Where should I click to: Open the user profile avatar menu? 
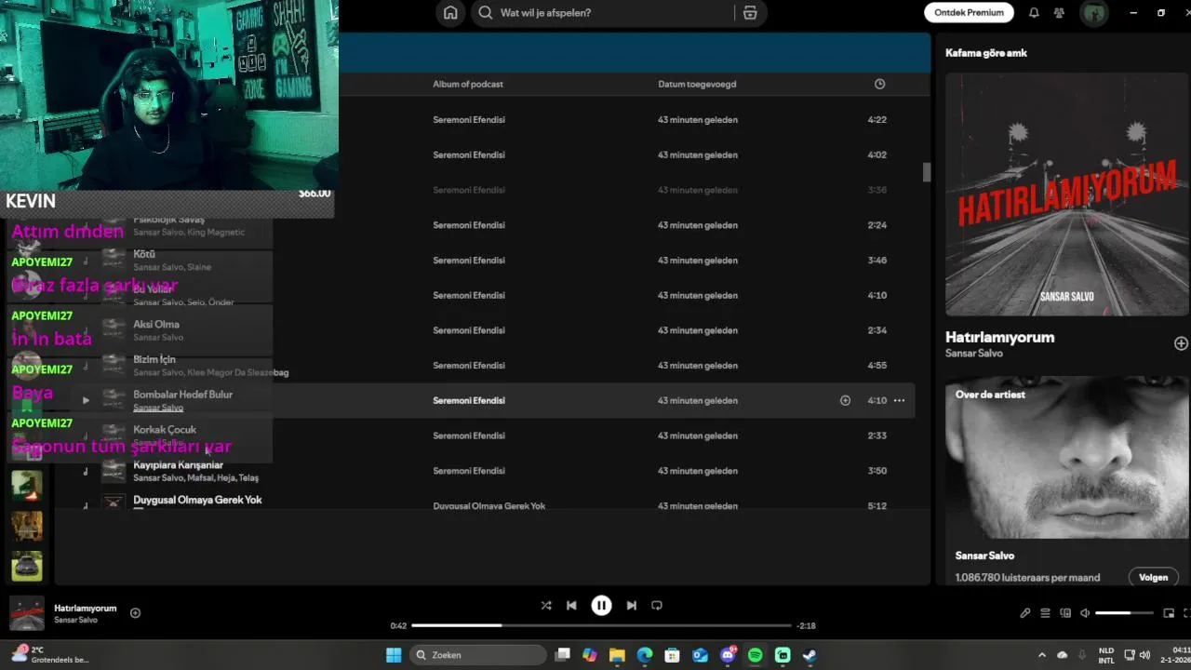(1093, 13)
